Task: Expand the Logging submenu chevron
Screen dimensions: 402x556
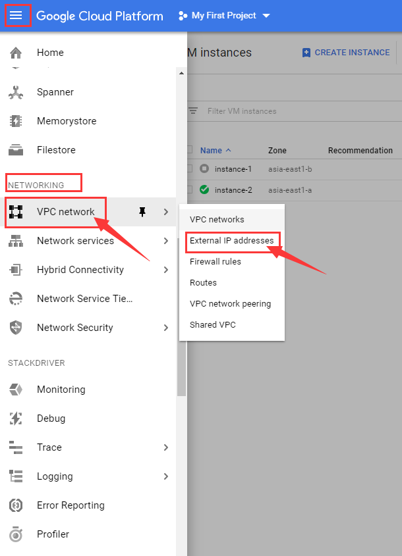Action: [x=166, y=476]
